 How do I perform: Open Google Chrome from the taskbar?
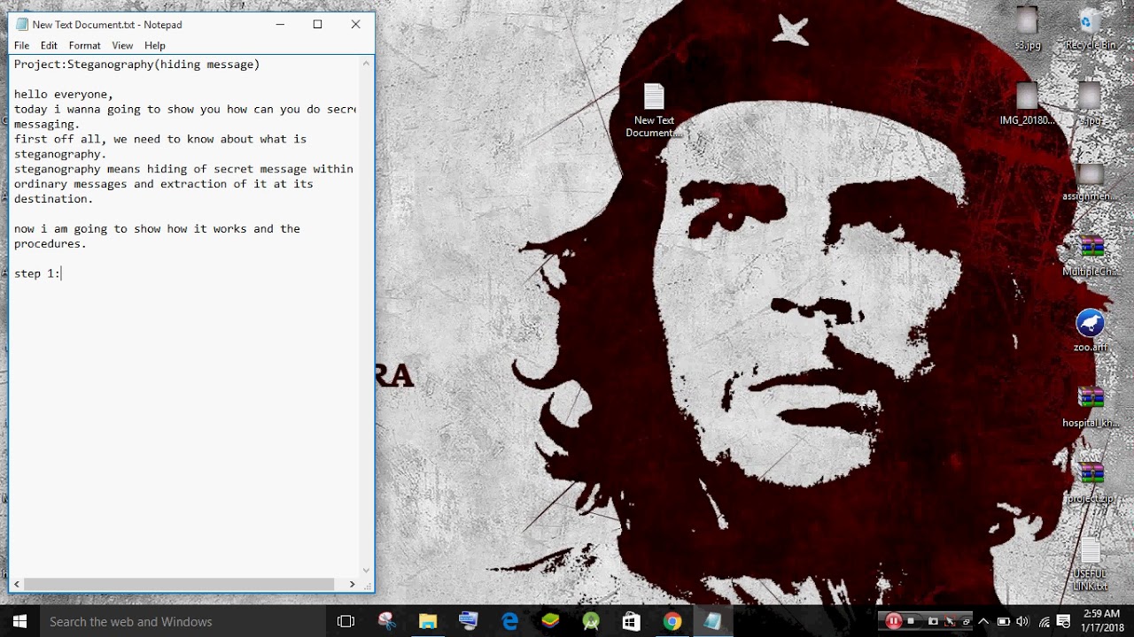pos(672,621)
